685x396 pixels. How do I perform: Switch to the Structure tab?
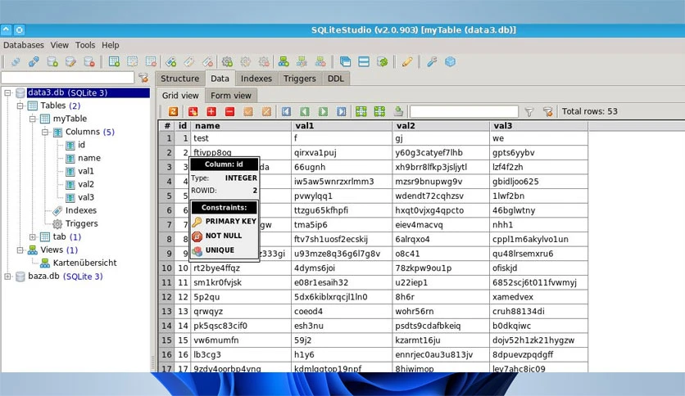pos(180,79)
